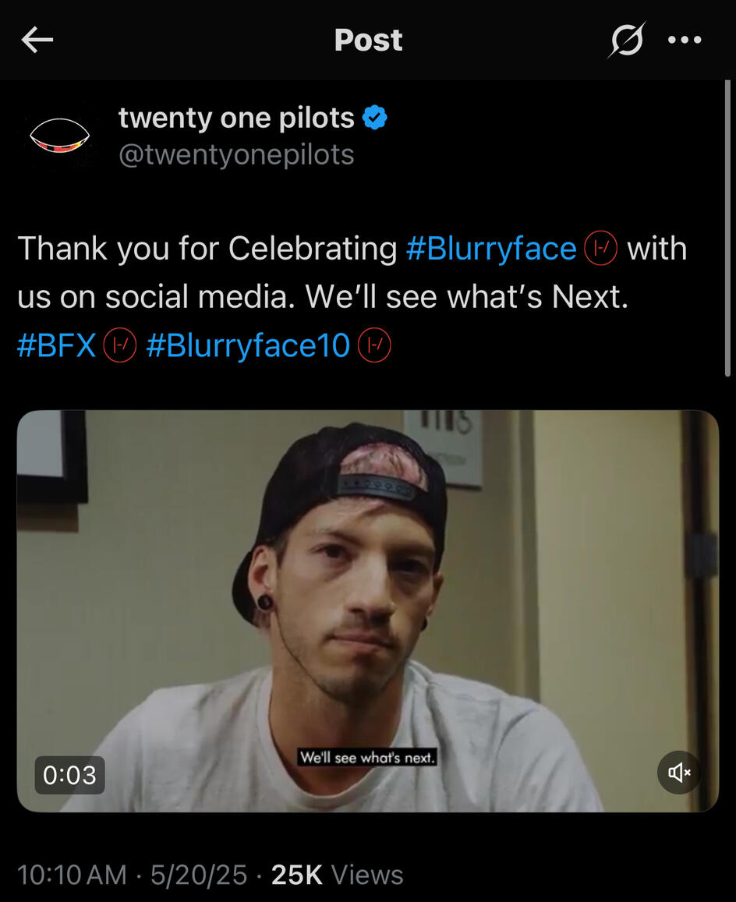Tap the red logo emoji after #Blurryface
Image resolution: width=736 pixels, height=902 pixels.
[x=601, y=249]
